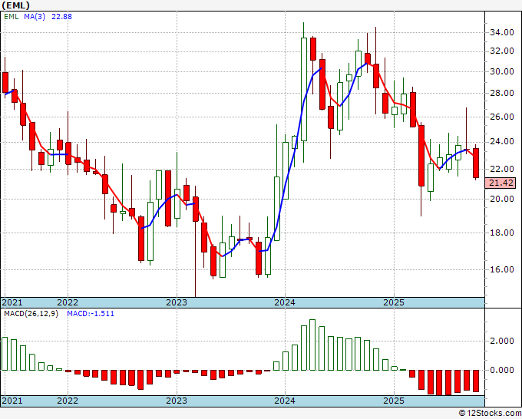Click 2025 on the MACD panel time axis

pyautogui.click(x=394, y=401)
